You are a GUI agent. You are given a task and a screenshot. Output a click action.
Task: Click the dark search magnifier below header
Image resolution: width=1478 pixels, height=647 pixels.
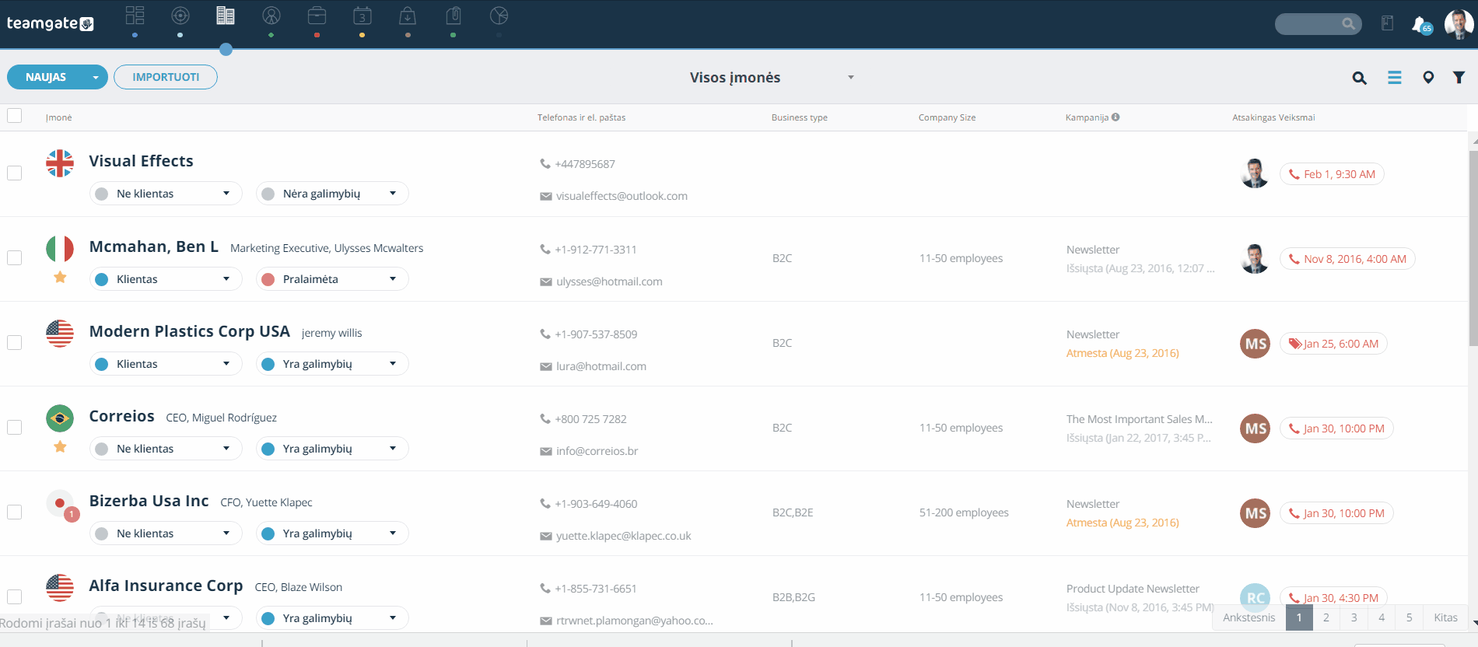point(1360,78)
